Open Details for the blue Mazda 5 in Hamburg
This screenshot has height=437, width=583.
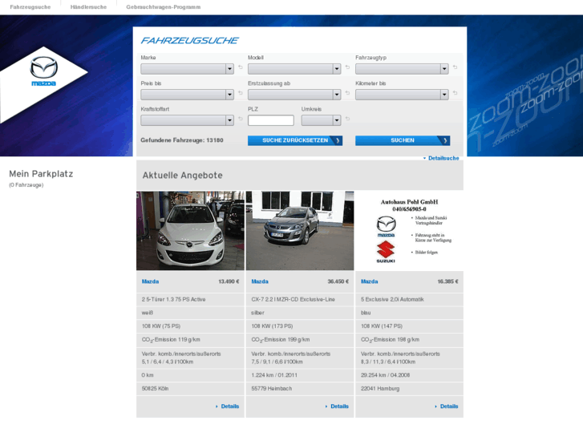[x=447, y=407]
